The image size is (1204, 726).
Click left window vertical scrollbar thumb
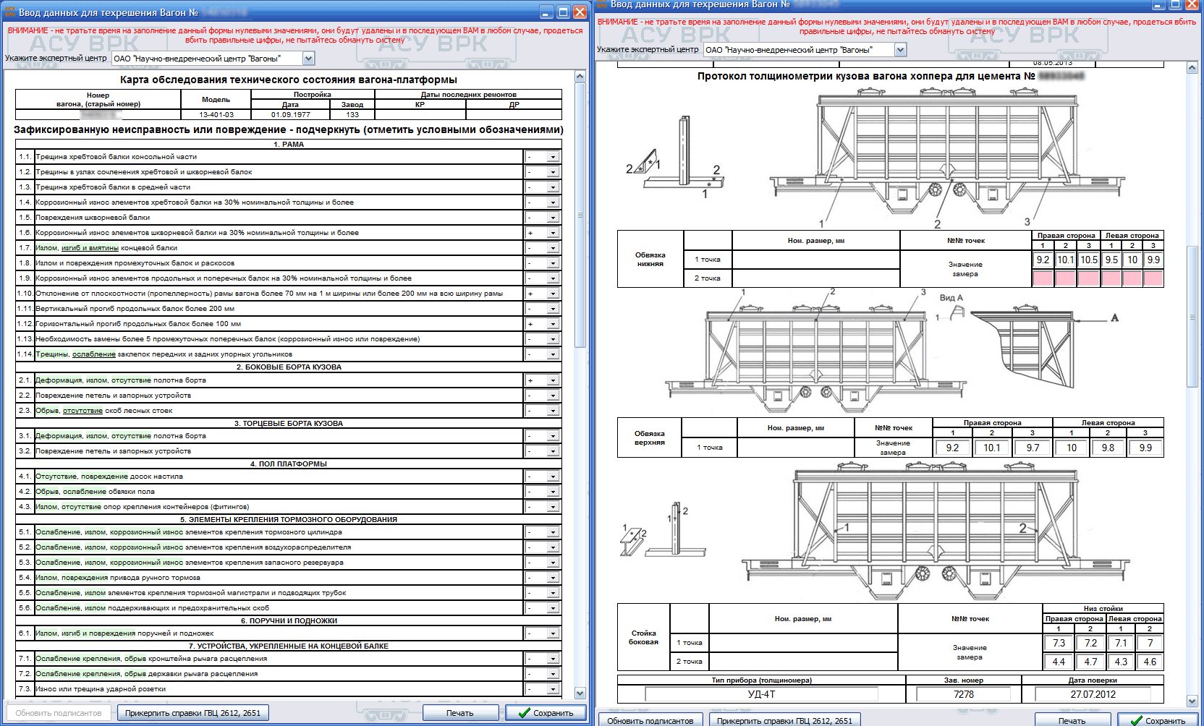(580, 215)
